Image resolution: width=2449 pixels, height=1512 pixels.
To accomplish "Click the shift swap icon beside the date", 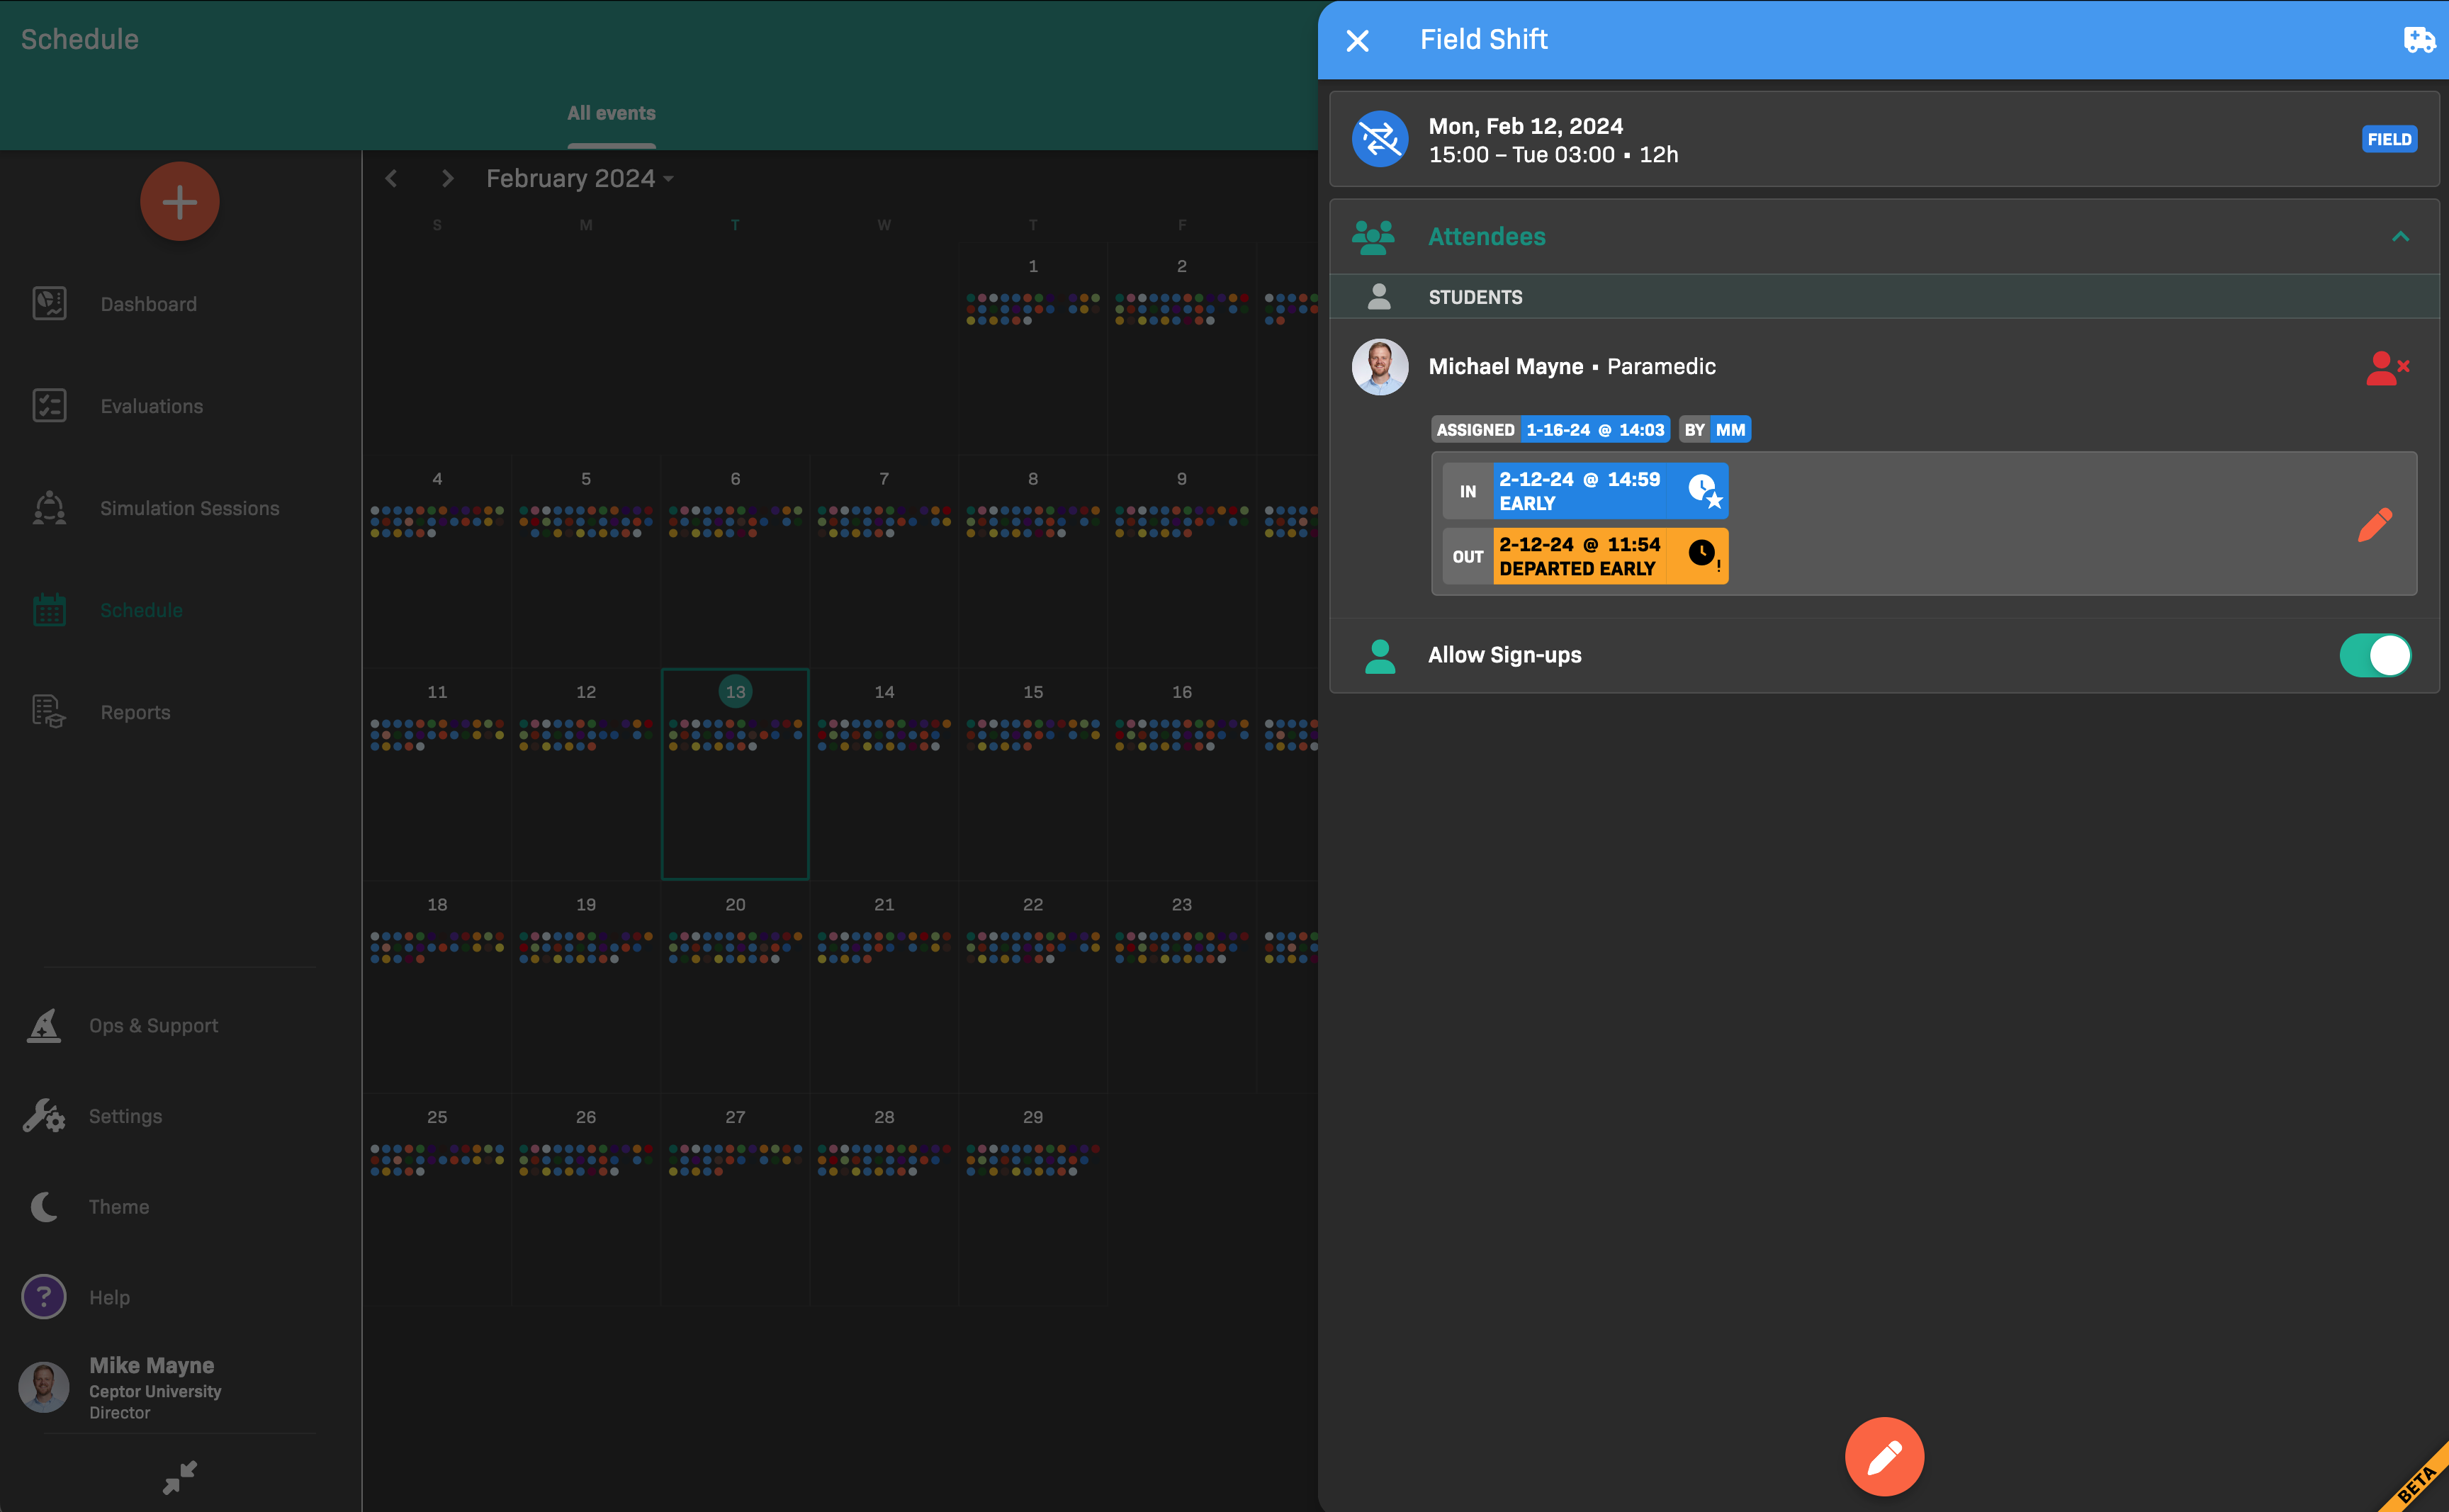I will (1379, 139).
